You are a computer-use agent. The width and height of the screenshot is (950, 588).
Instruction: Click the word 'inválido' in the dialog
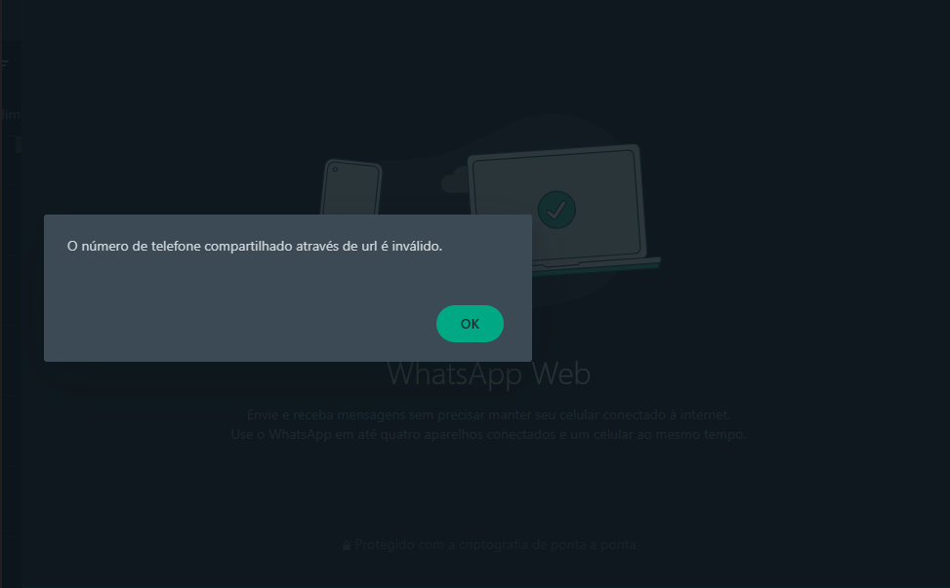[417, 246]
